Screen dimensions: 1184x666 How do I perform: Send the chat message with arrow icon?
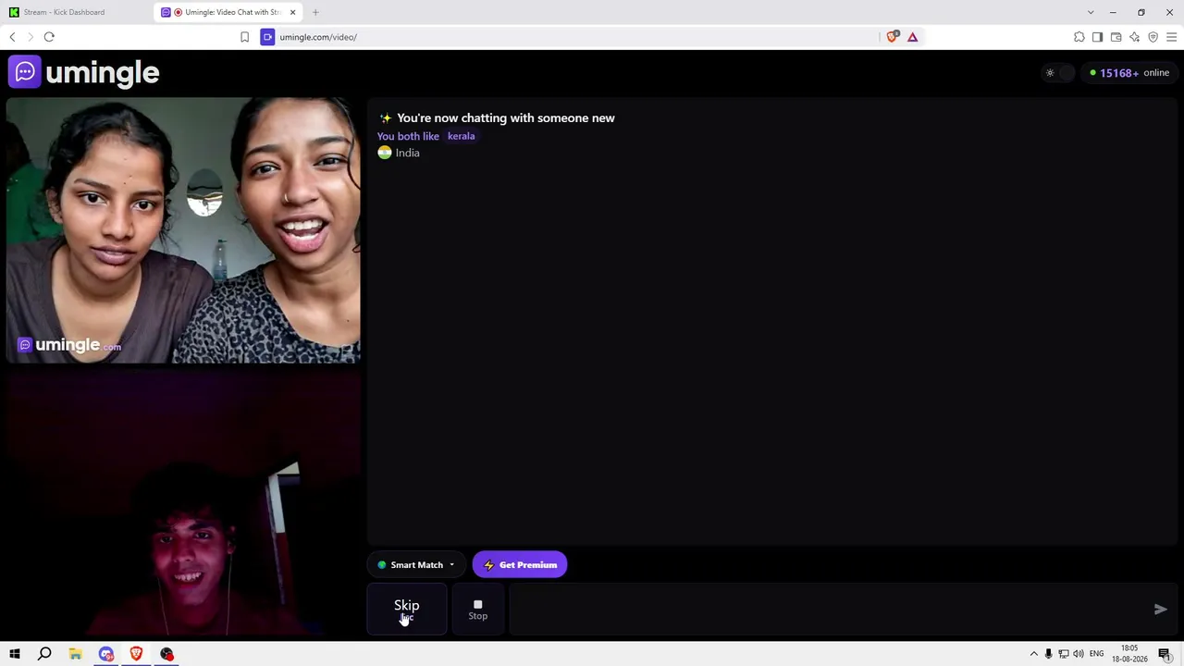pos(1161,609)
